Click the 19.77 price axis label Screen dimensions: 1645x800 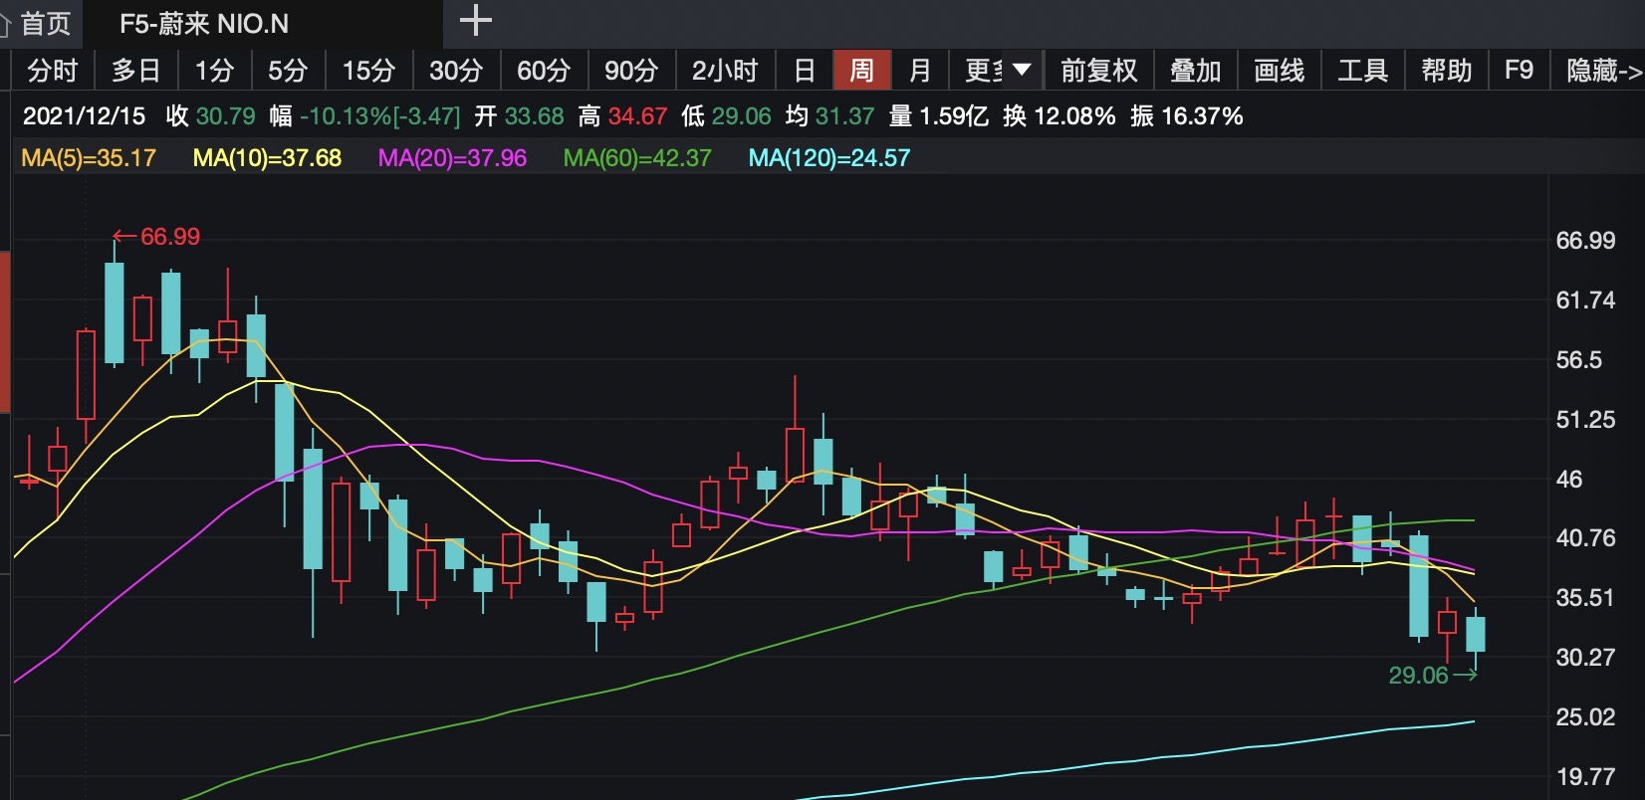click(x=1585, y=777)
